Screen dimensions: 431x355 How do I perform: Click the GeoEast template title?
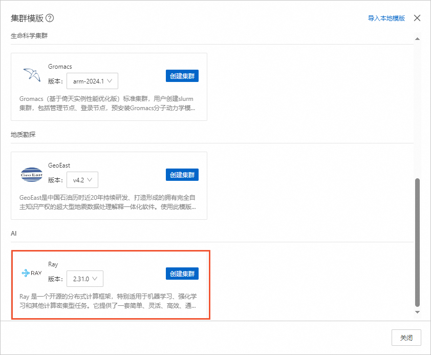(x=59, y=165)
